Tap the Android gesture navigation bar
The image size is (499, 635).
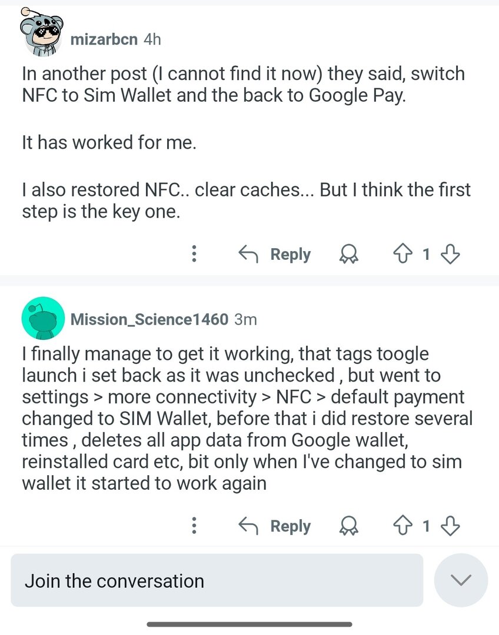249,624
